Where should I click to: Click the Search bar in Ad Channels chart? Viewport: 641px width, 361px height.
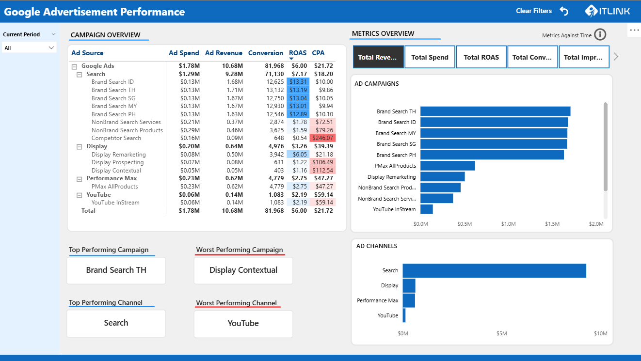494,270
